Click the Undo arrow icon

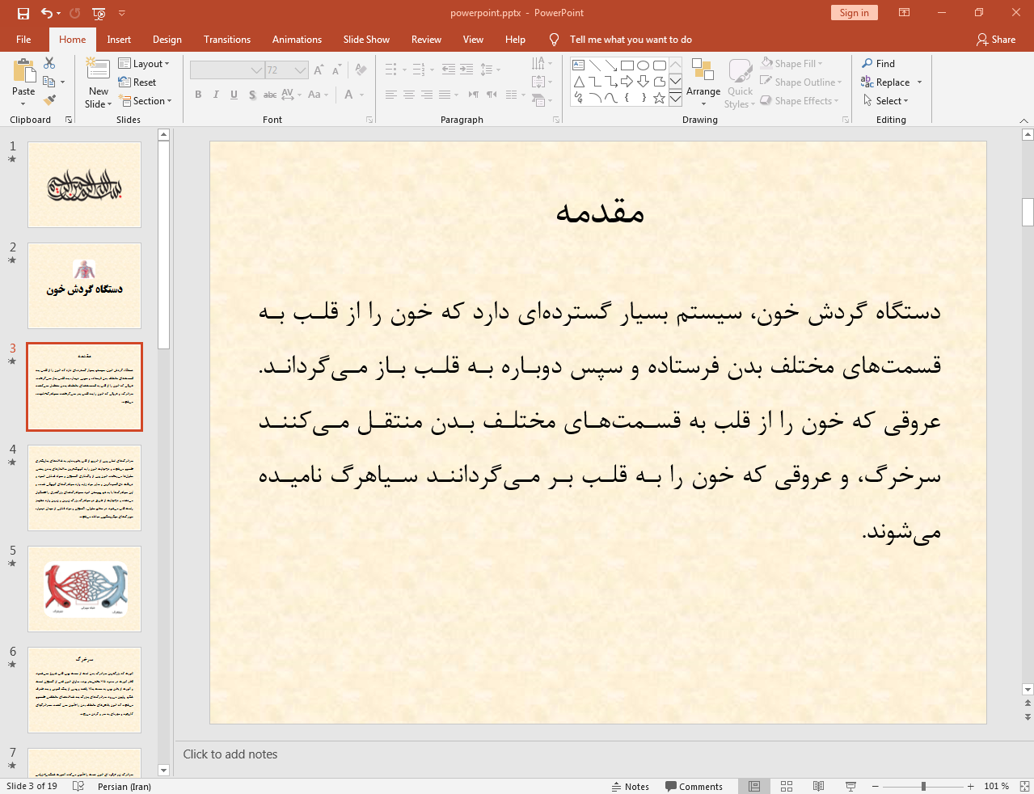coord(47,13)
